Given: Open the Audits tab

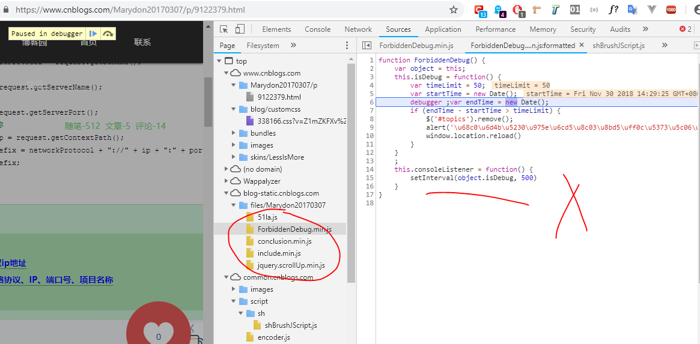Looking at the screenshot, I should pos(621,29).
